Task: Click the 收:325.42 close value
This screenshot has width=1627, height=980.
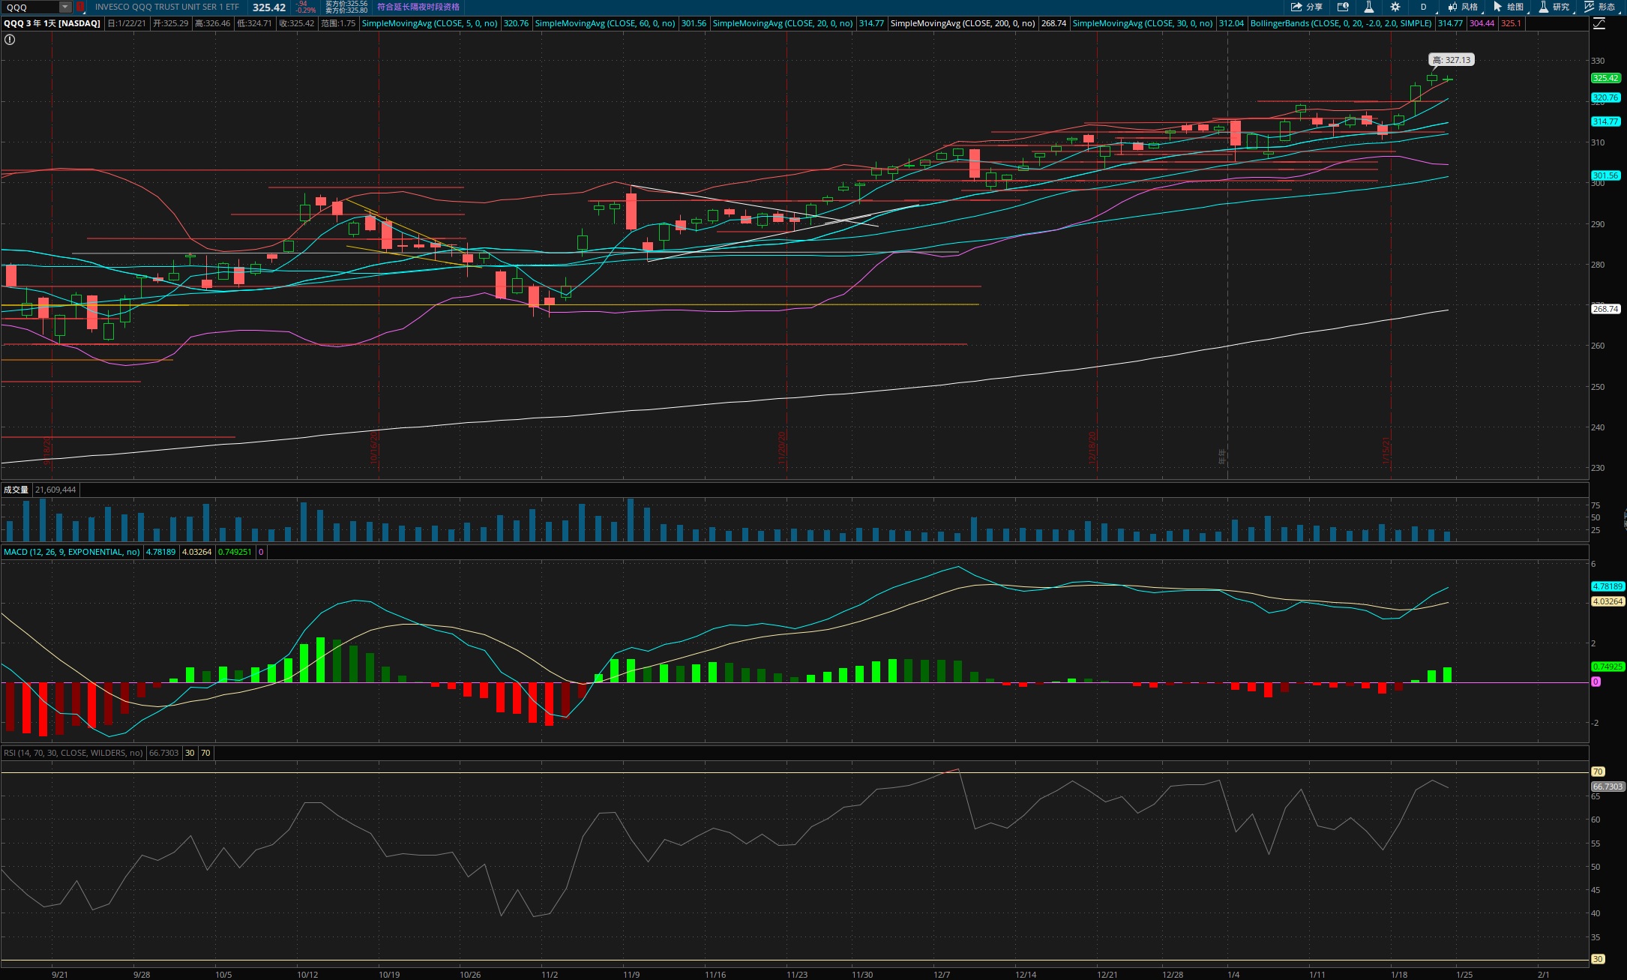Action: pos(297,23)
